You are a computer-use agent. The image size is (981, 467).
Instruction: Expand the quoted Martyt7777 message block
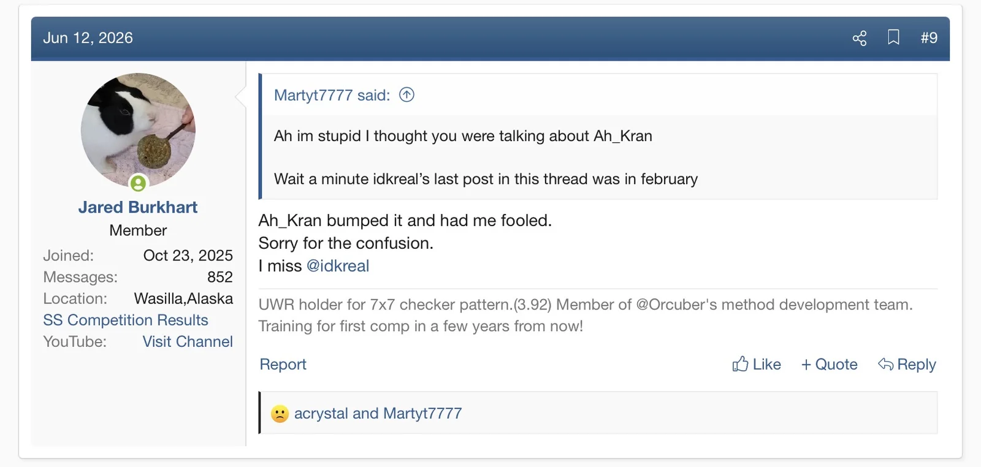[x=600, y=158]
